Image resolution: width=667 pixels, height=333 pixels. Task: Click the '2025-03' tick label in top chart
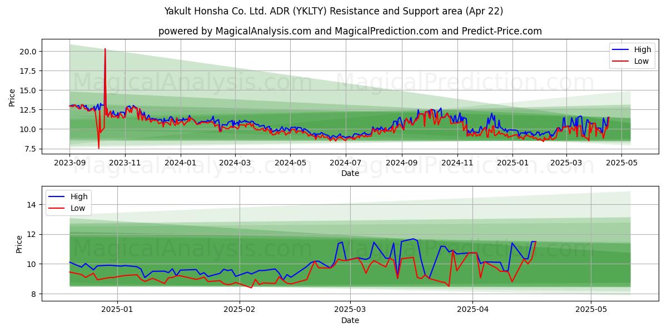566,163
